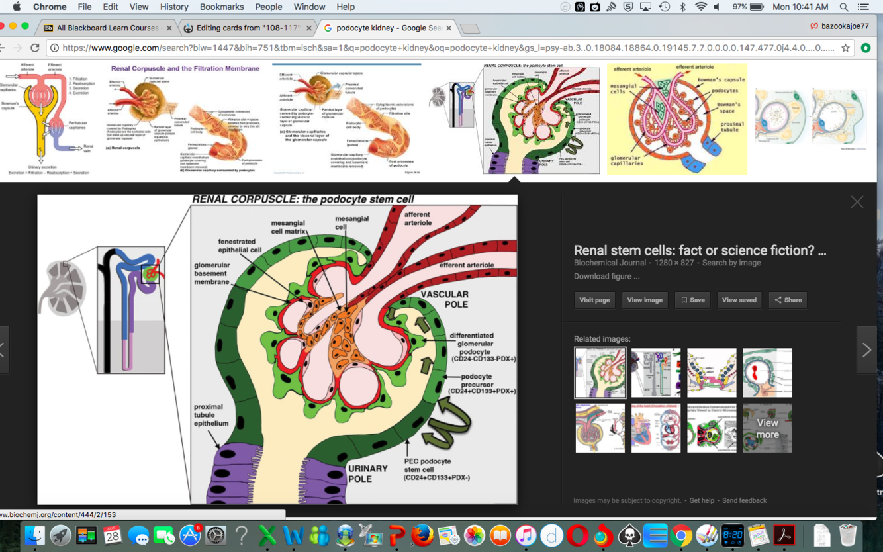Open Adobe Acrobat from the Dock
883x552 pixels.
tap(784, 535)
